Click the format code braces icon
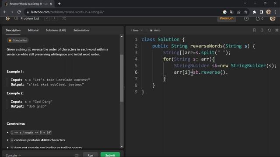The image size is (280, 157). 262,30
